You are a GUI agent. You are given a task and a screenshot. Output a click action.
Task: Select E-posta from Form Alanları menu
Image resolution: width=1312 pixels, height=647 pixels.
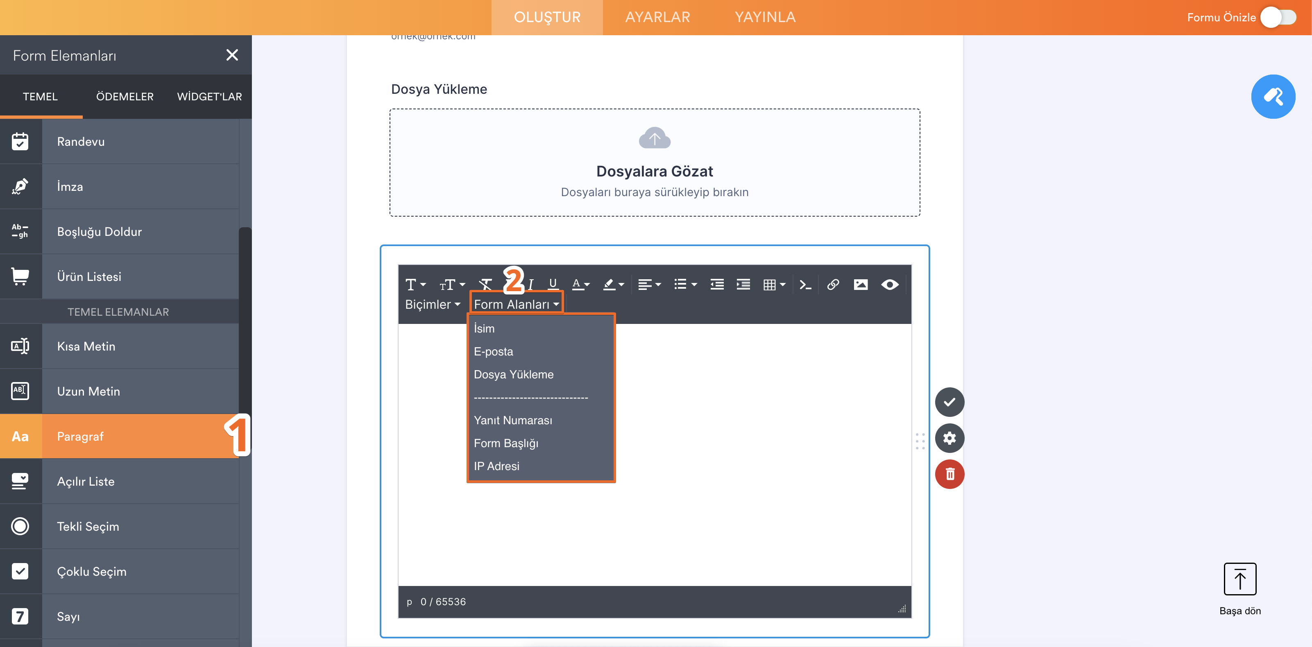point(493,351)
